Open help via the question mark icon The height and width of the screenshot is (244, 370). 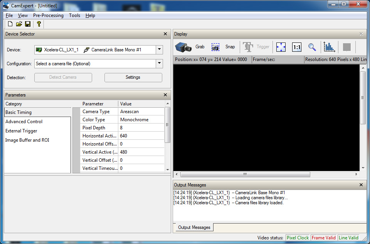39,24
